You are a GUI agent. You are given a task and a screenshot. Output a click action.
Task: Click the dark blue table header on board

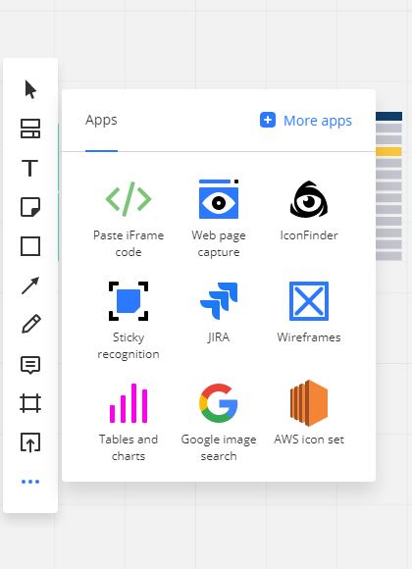(x=388, y=116)
